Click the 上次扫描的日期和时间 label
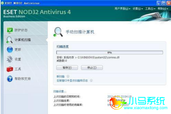Viewport: 171px width, 114px height. click(67, 97)
